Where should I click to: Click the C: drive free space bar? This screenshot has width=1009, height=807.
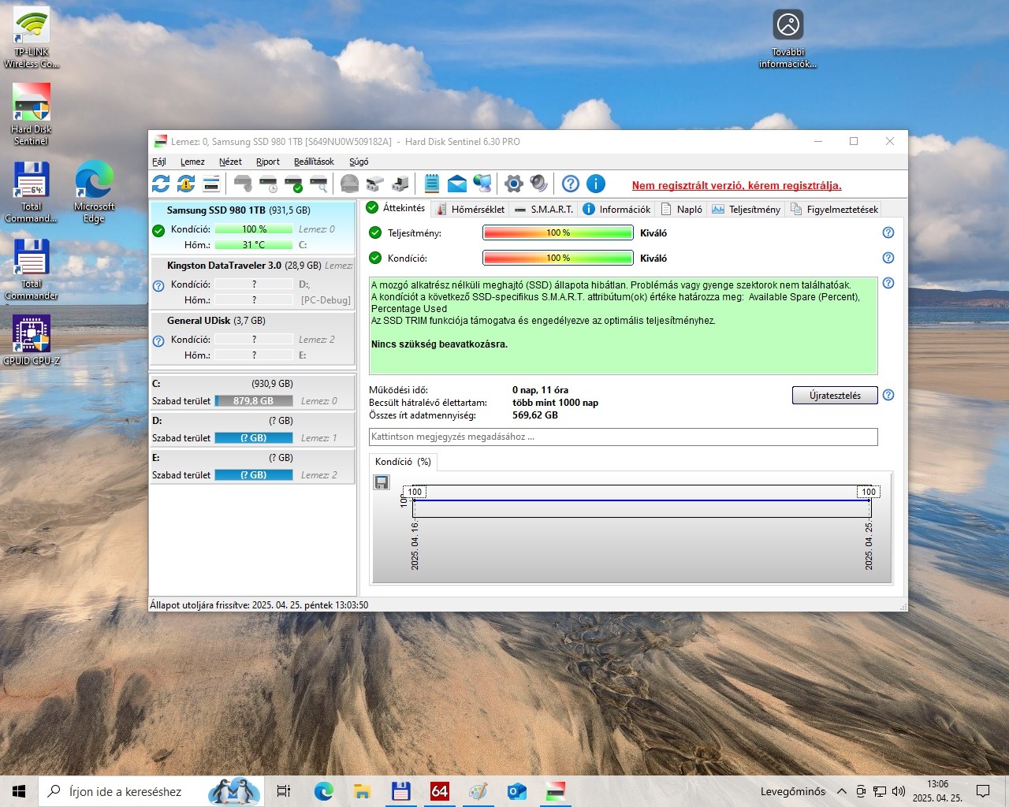point(254,401)
